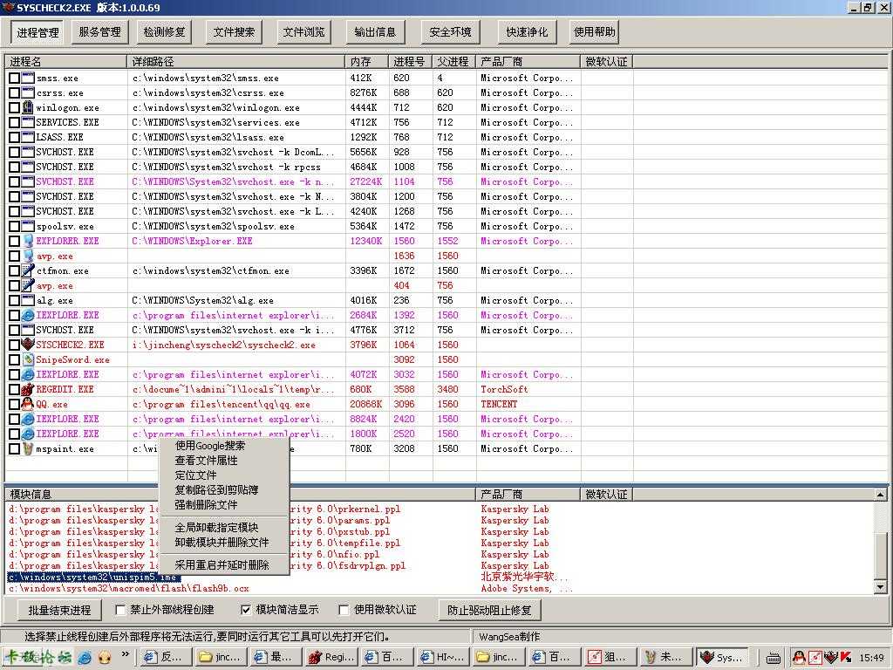Check the SERVICES.EXE process checkbox
Viewport: 893px width, 670px height.
pos(14,122)
